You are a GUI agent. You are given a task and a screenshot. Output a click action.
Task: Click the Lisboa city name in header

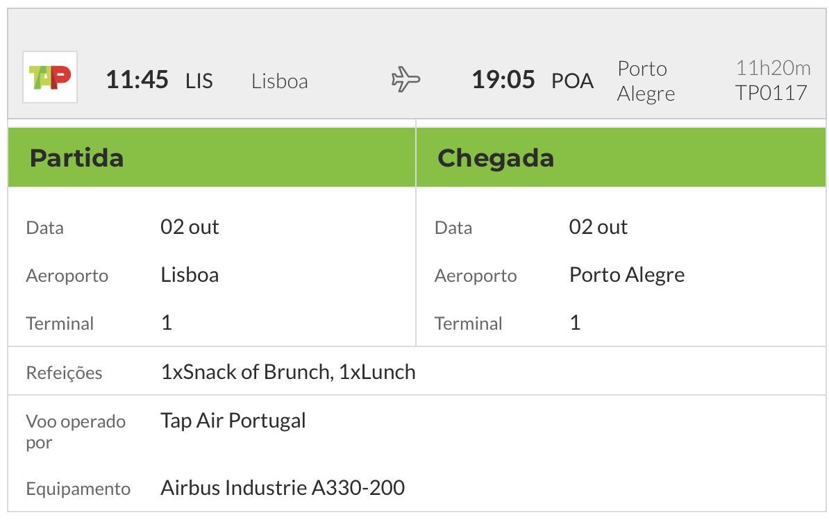tap(280, 81)
